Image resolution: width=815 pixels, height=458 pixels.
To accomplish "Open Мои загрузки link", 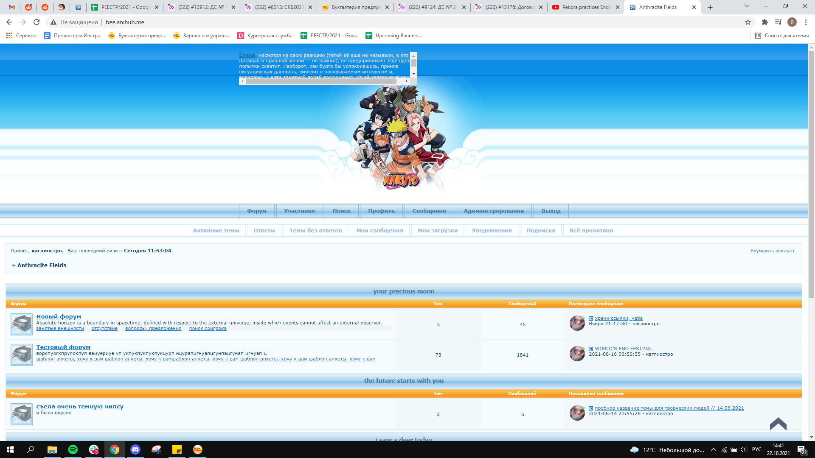I will coord(437,231).
